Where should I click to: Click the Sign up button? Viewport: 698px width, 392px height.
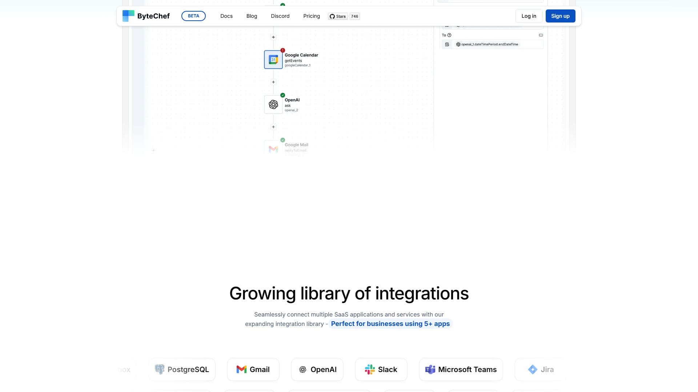[x=560, y=16]
